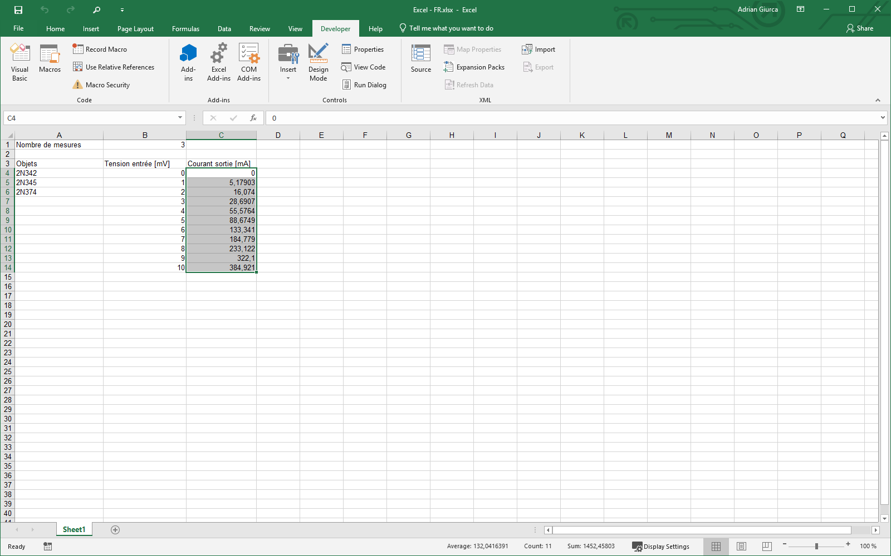
Task: Open the Excel Add-ins dialog
Action: [x=218, y=62]
